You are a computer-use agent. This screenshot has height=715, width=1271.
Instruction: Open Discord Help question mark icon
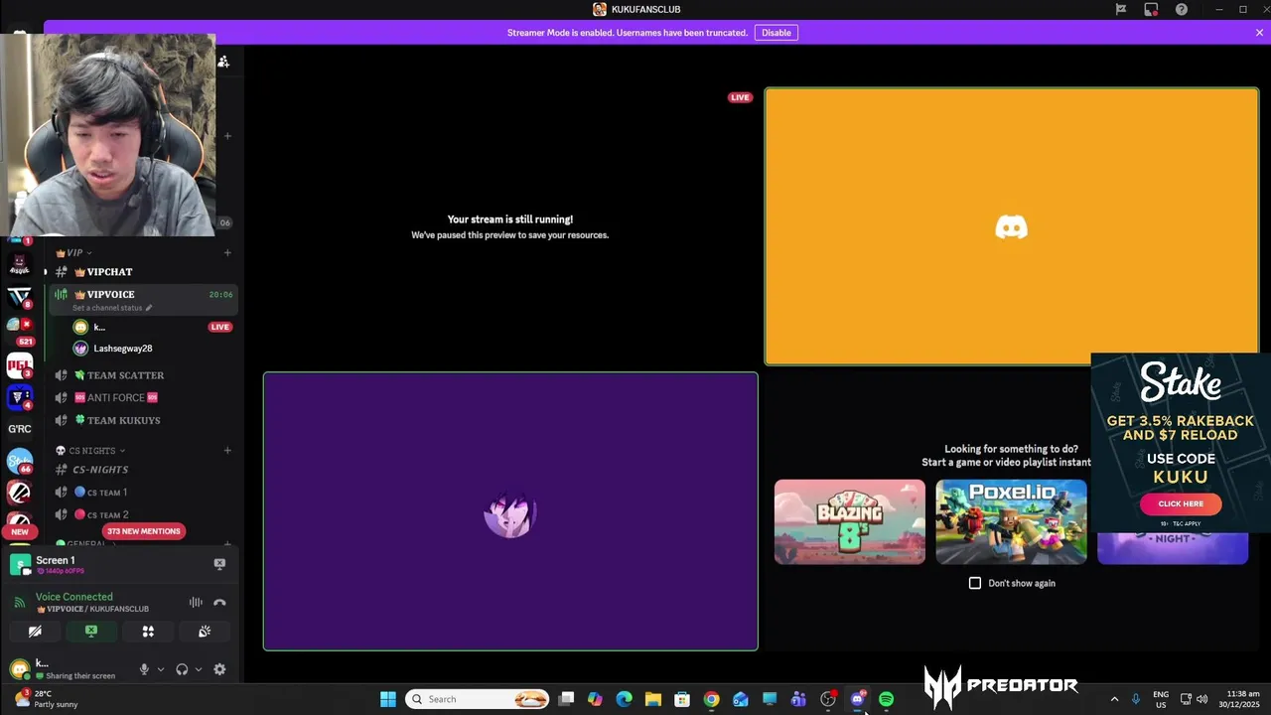[x=1182, y=9]
